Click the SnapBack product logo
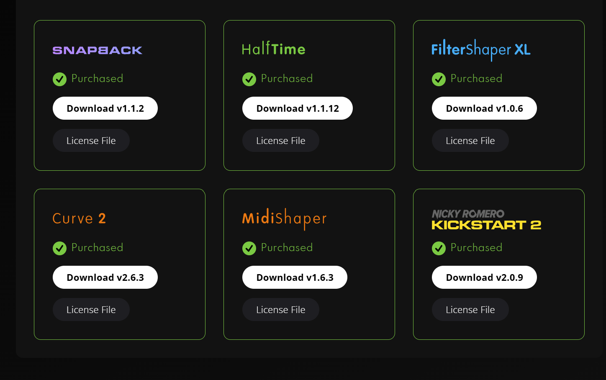 tap(98, 50)
